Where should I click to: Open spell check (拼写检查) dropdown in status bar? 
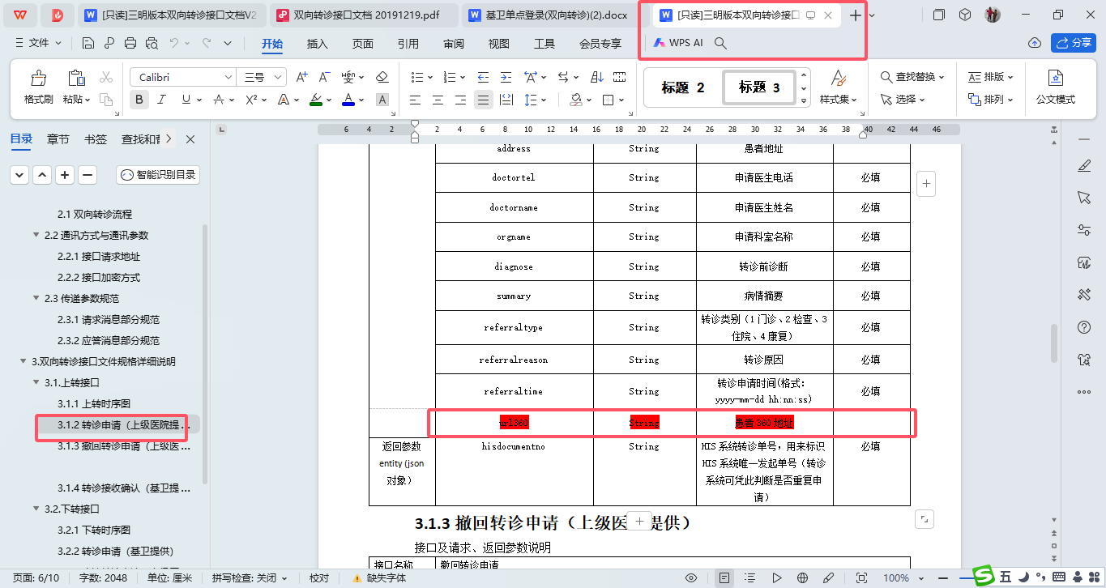pyautogui.click(x=250, y=578)
